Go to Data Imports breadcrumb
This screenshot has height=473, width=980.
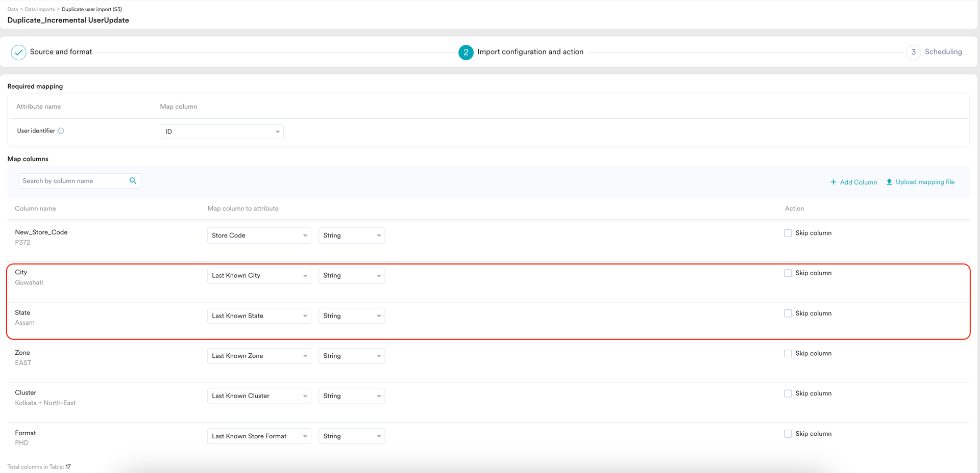(40, 9)
